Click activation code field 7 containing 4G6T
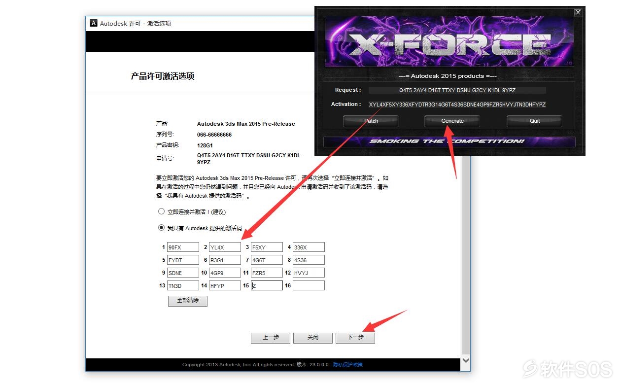This screenshot has width=621, height=384. coord(267,260)
